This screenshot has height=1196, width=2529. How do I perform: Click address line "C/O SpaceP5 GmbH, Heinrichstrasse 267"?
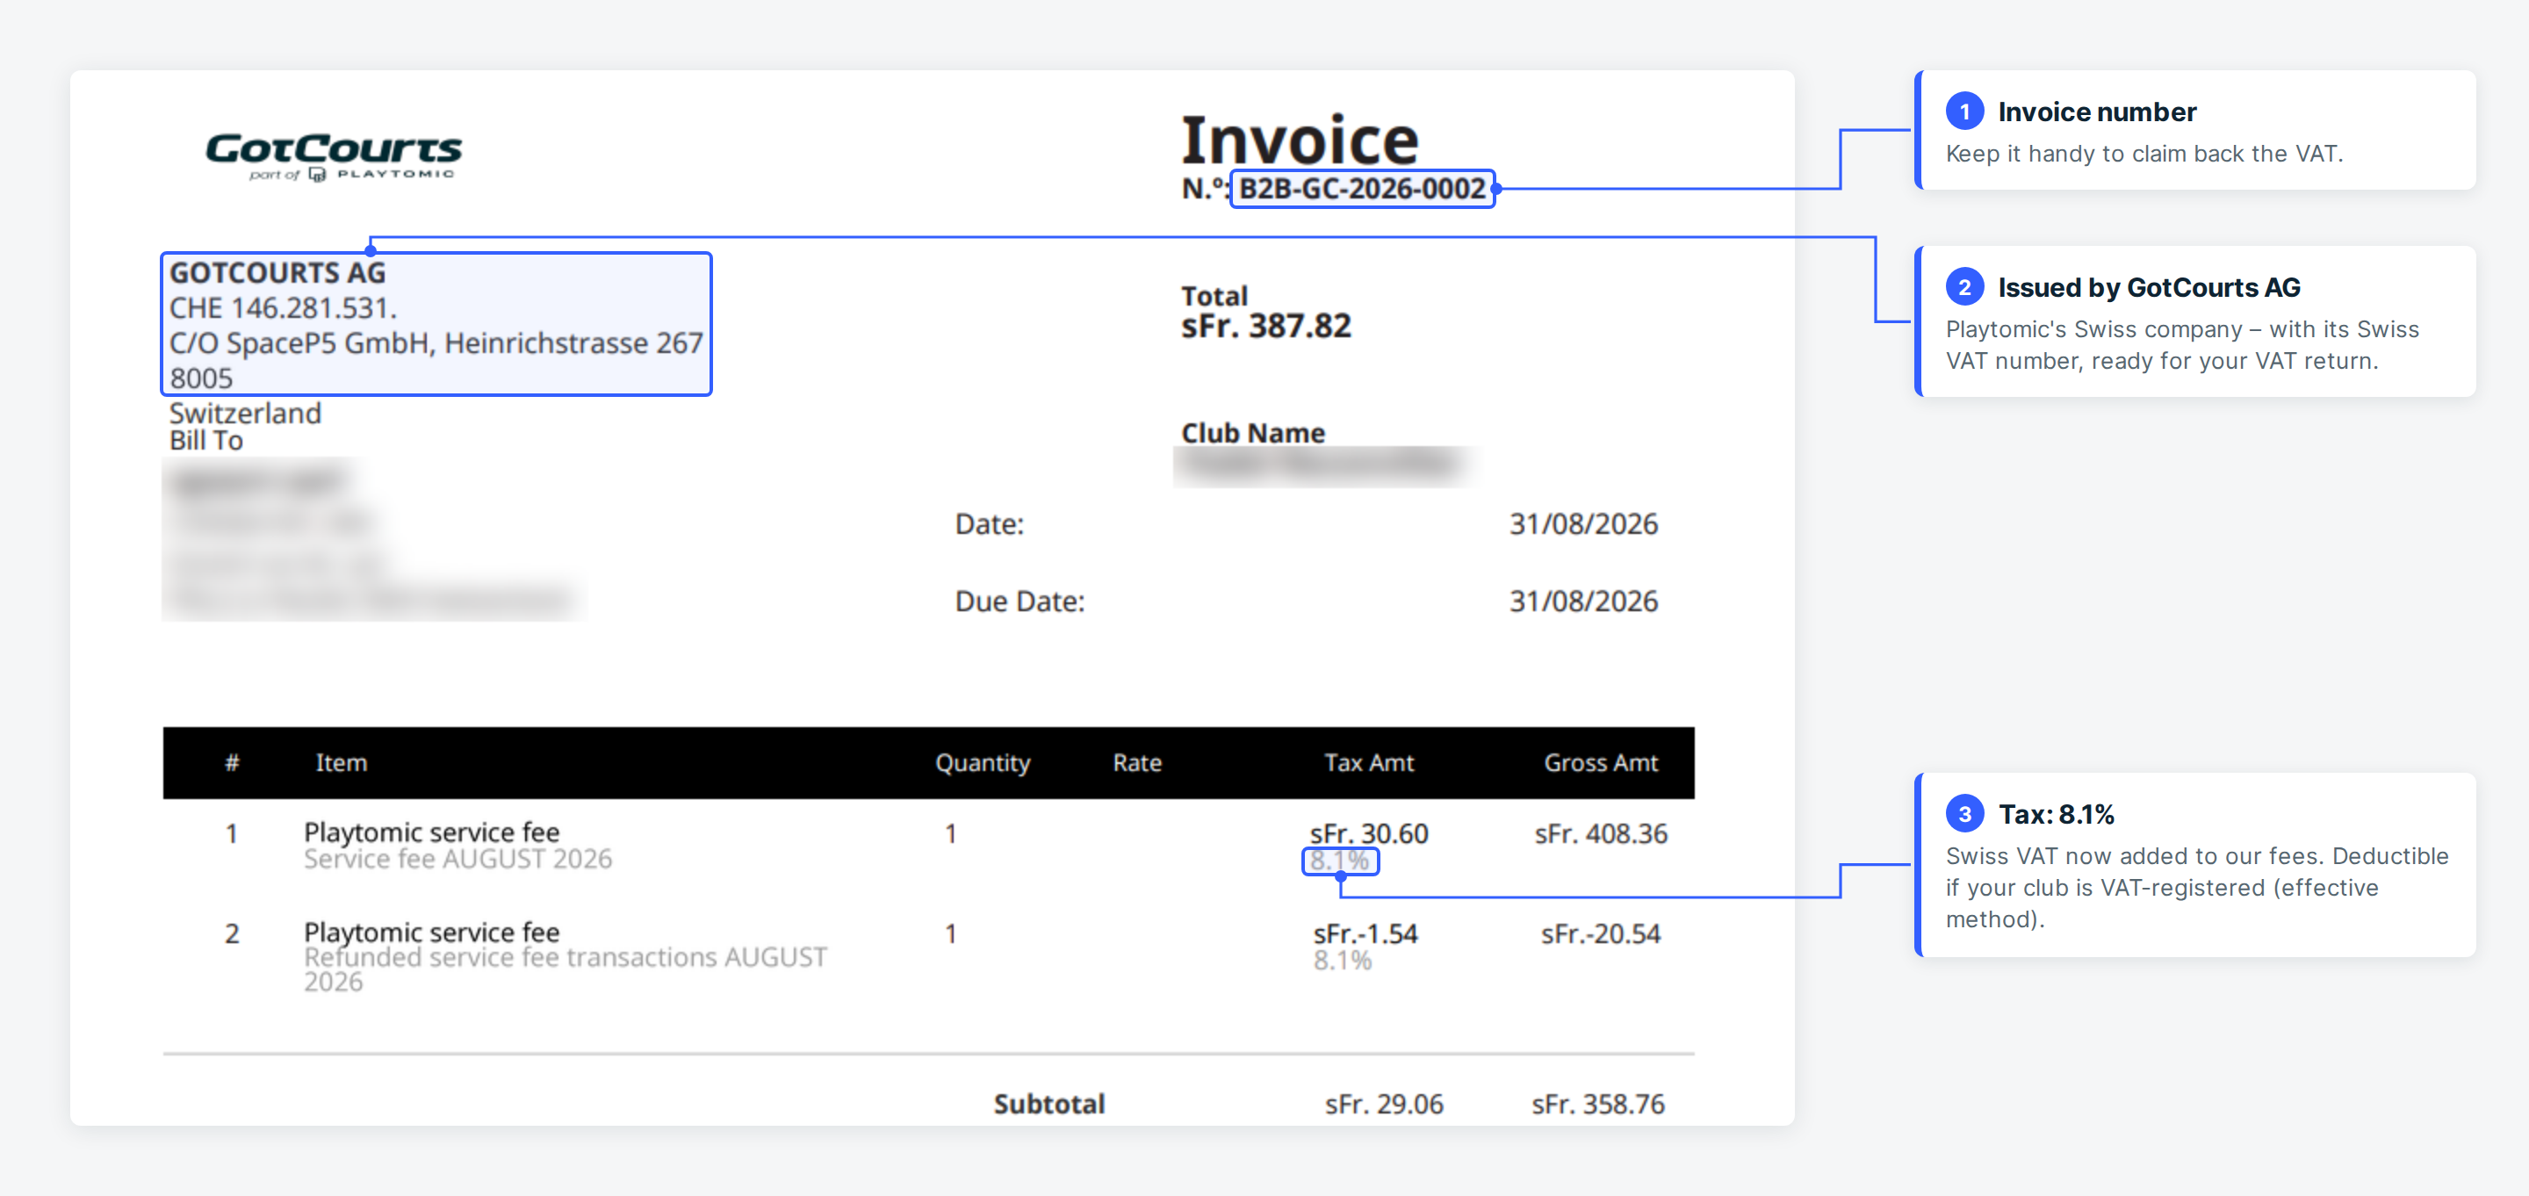436,343
